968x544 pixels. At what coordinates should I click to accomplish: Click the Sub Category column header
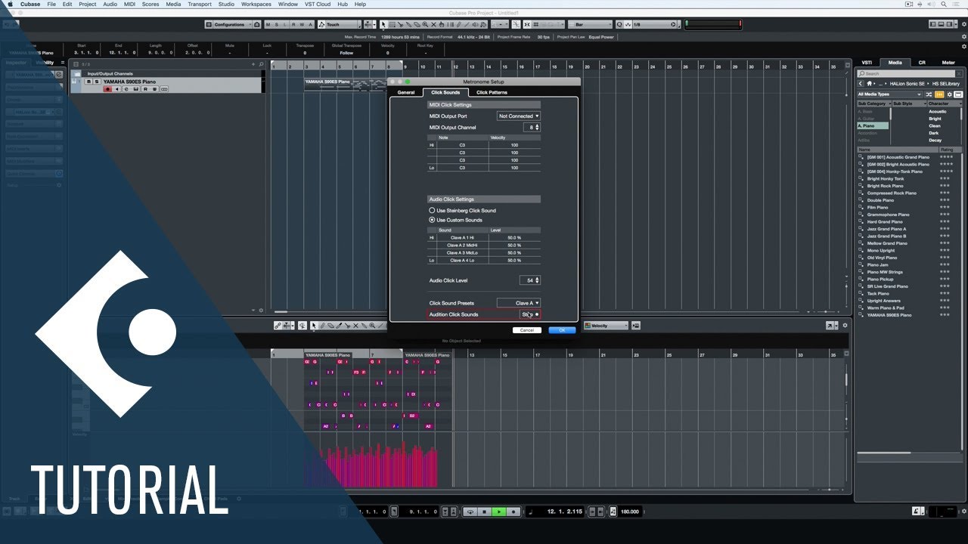tap(873, 104)
